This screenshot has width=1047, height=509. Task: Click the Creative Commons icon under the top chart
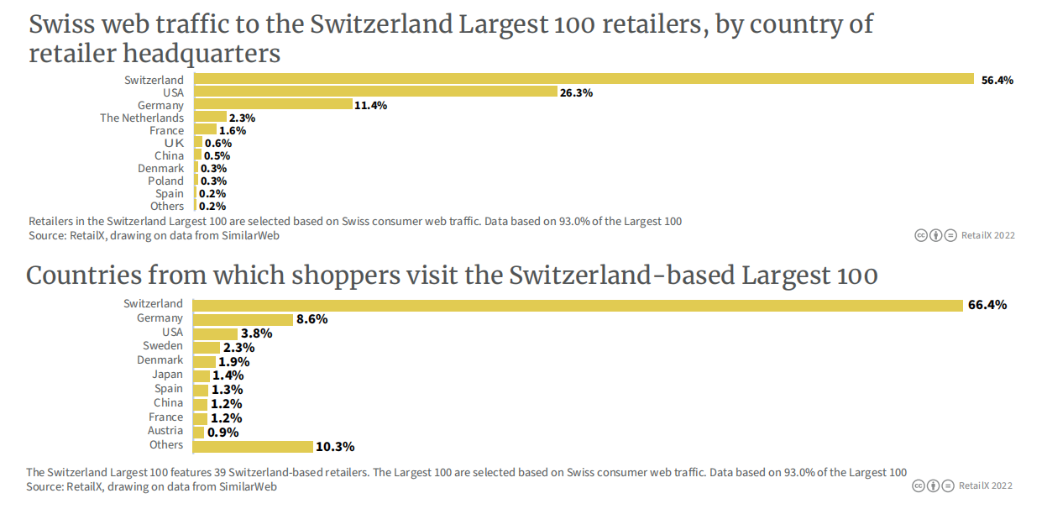pyautogui.click(x=921, y=235)
